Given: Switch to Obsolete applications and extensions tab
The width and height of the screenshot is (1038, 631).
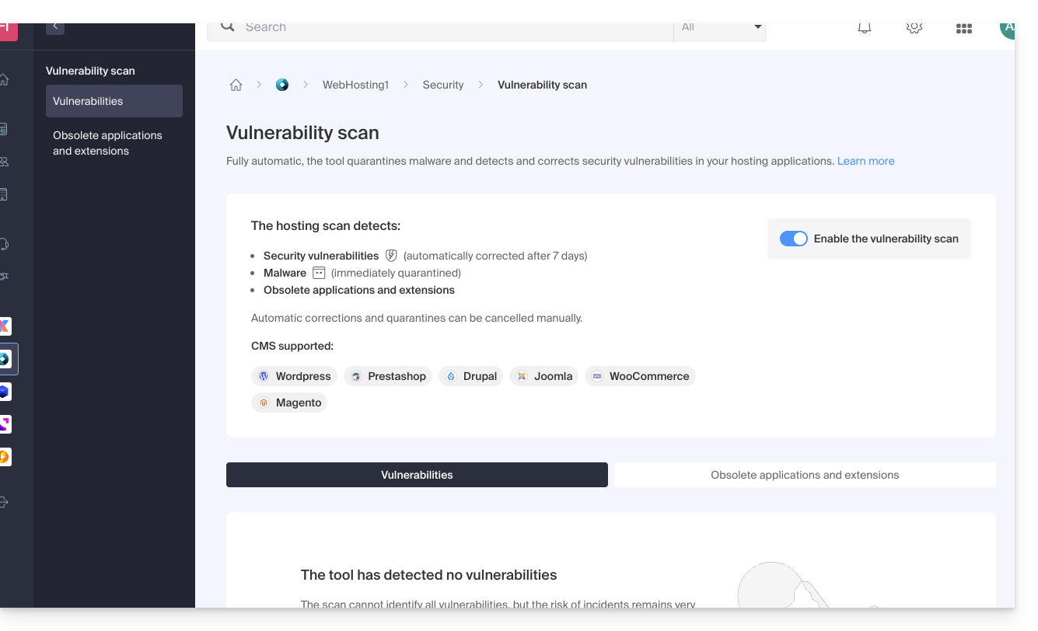Looking at the screenshot, I should pos(805,475).
